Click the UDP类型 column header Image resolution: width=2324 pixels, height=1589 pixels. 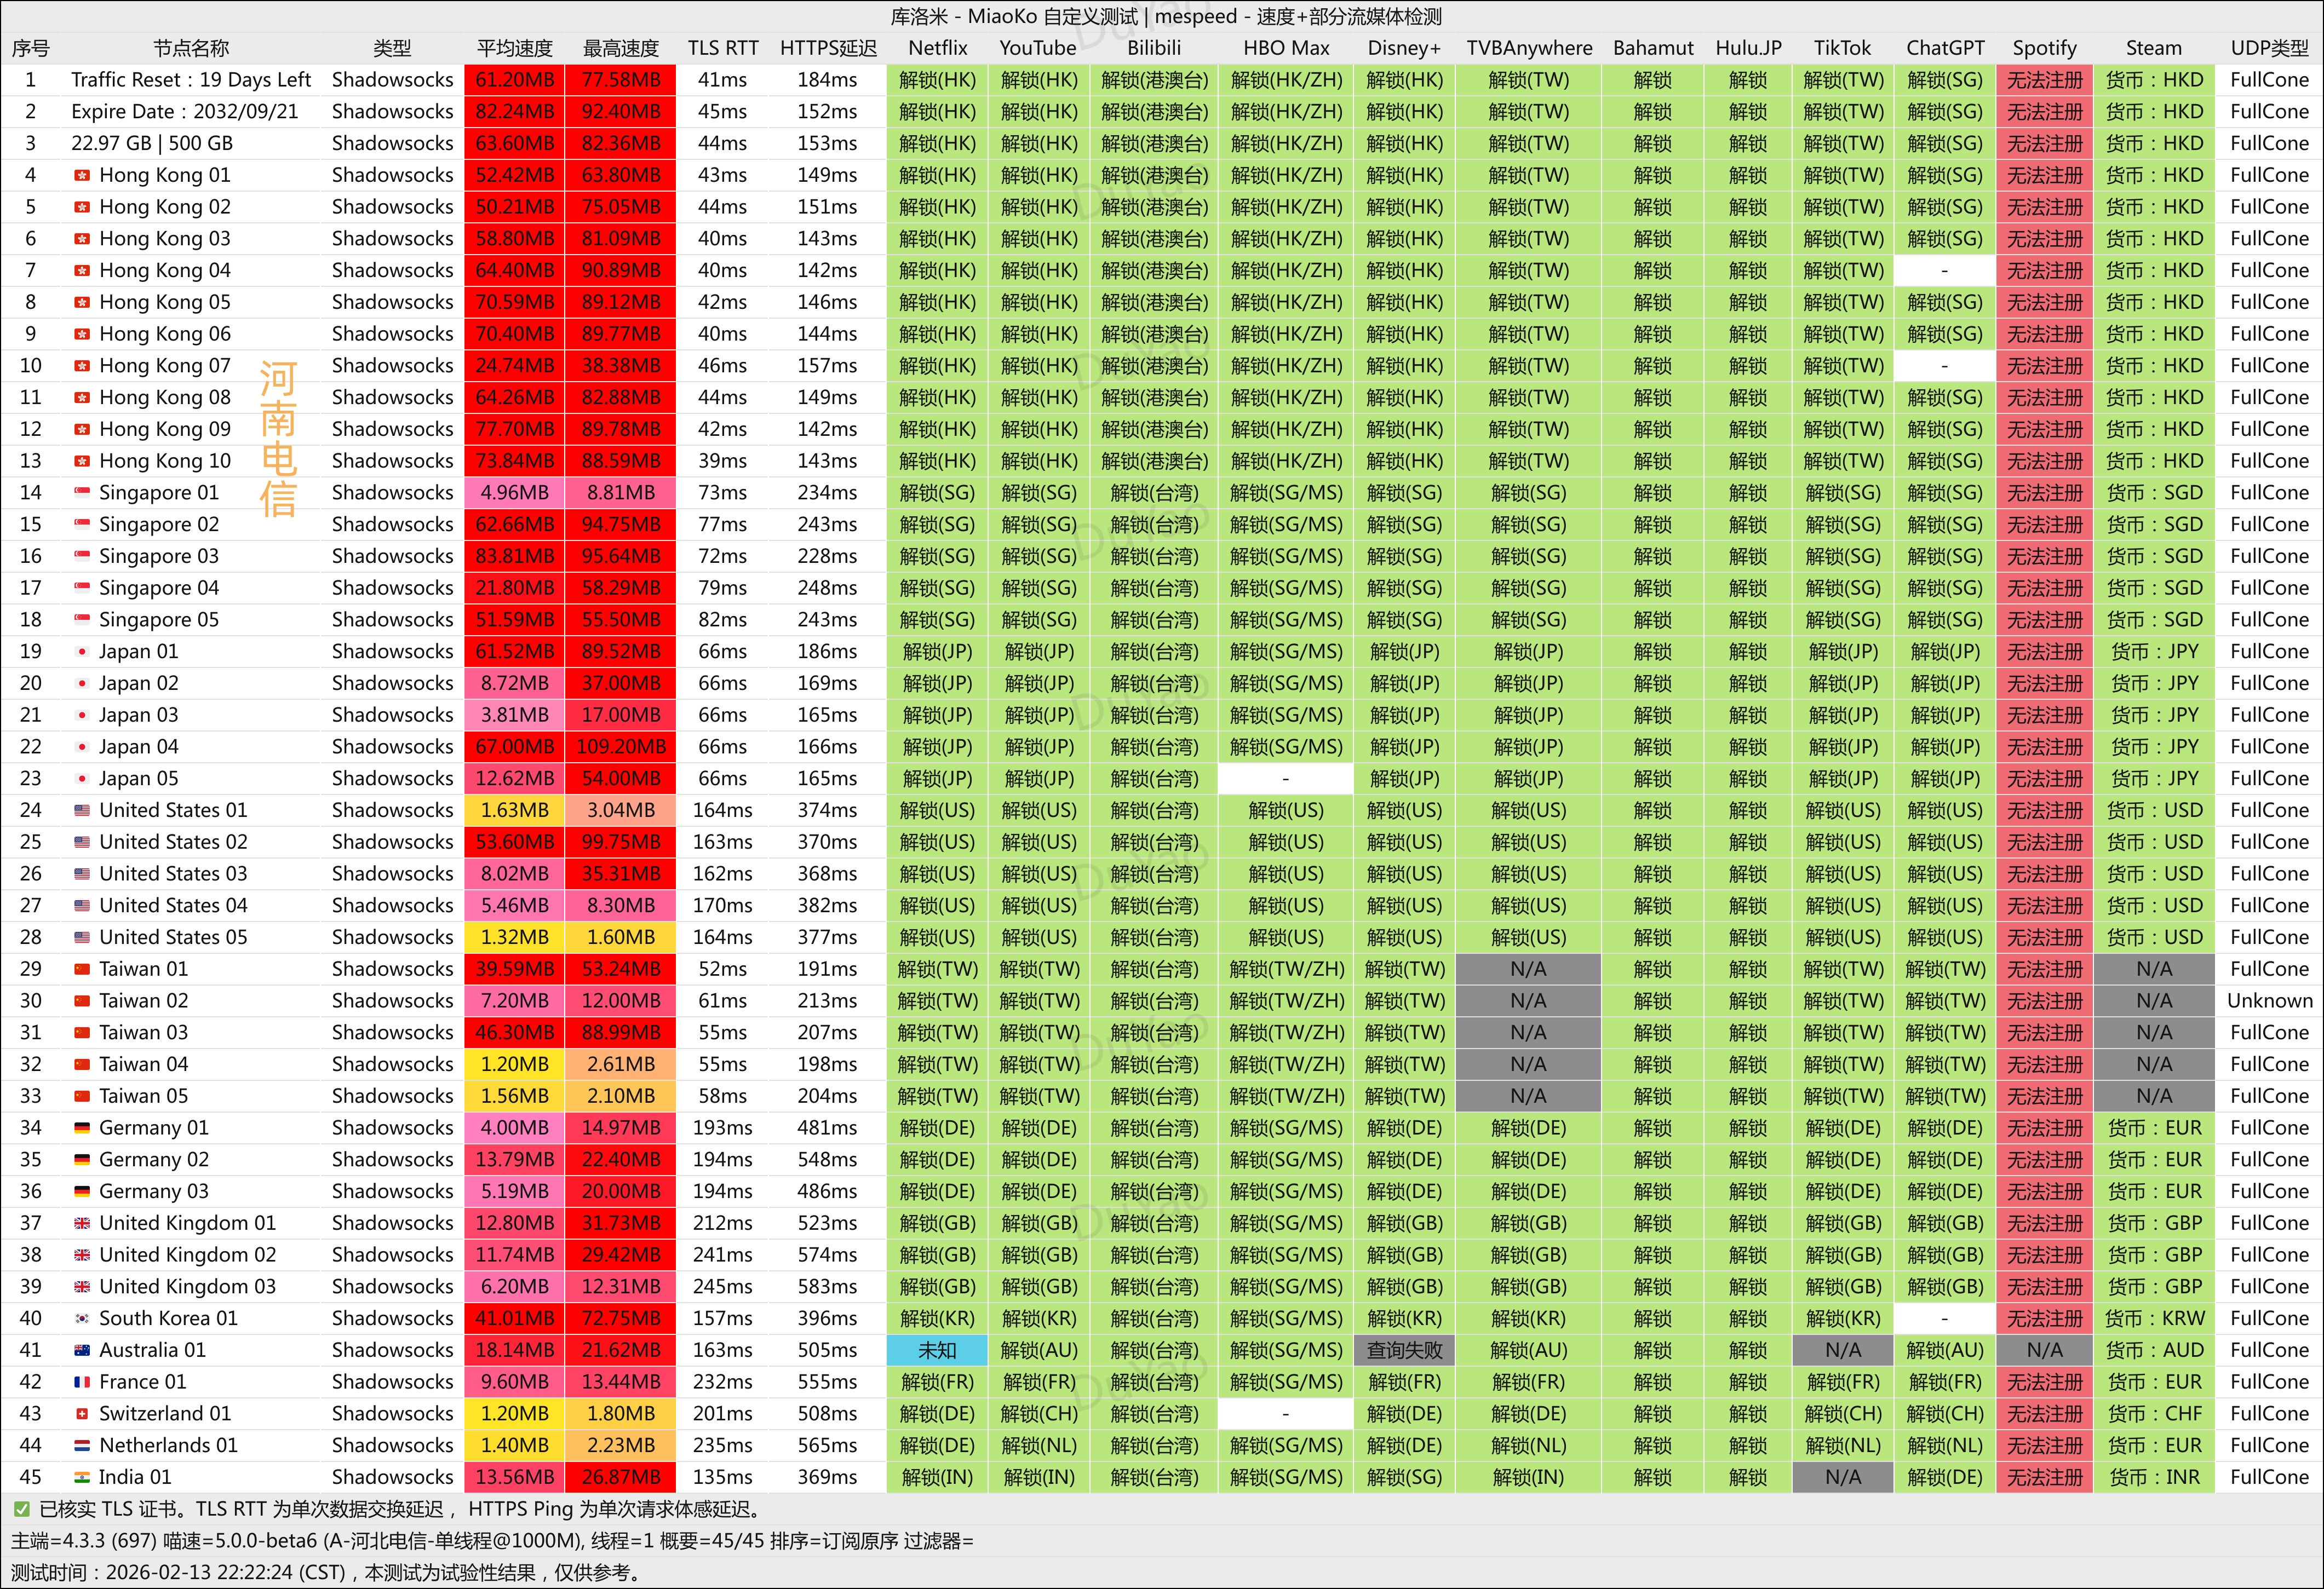pyautogui.click(x=2269, y=48)
